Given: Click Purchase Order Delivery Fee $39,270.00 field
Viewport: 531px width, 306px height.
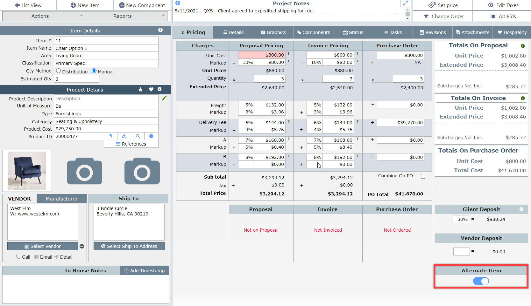Looking at the screenshot, I should point(400,123).
